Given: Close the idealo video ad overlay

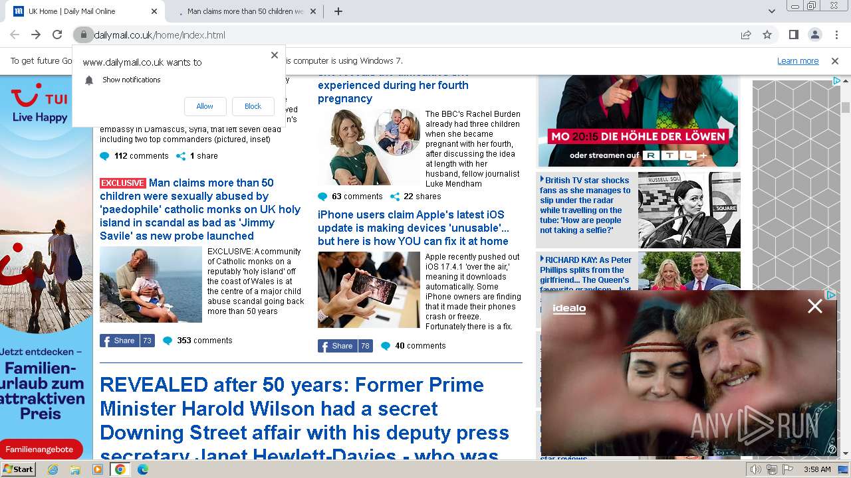Looking at the screenshot, I should click(x=814, y=306).
